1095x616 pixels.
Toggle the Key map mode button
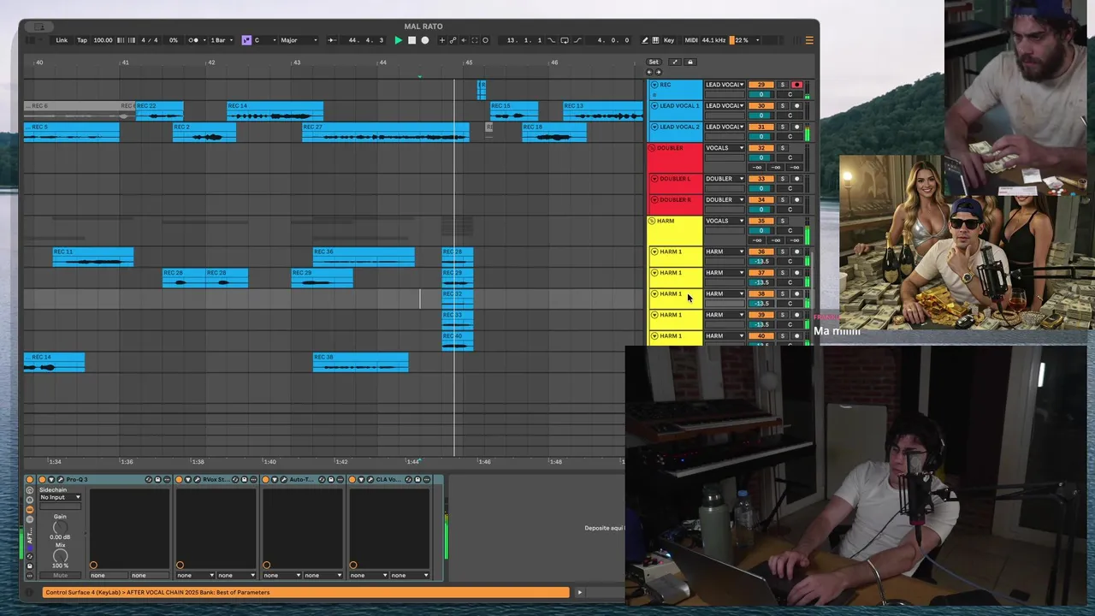[669, 40]
